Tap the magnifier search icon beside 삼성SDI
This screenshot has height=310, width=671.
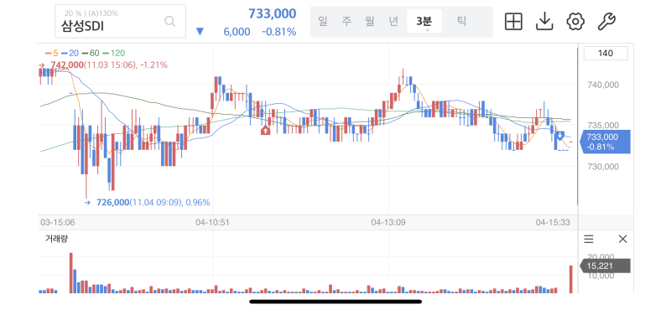(x=170, y=22)
